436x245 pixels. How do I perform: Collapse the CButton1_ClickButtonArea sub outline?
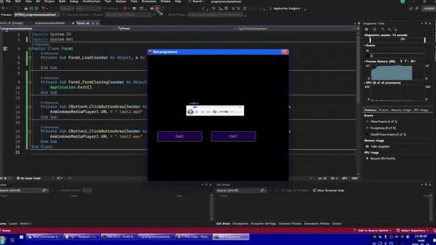point(30,131)
